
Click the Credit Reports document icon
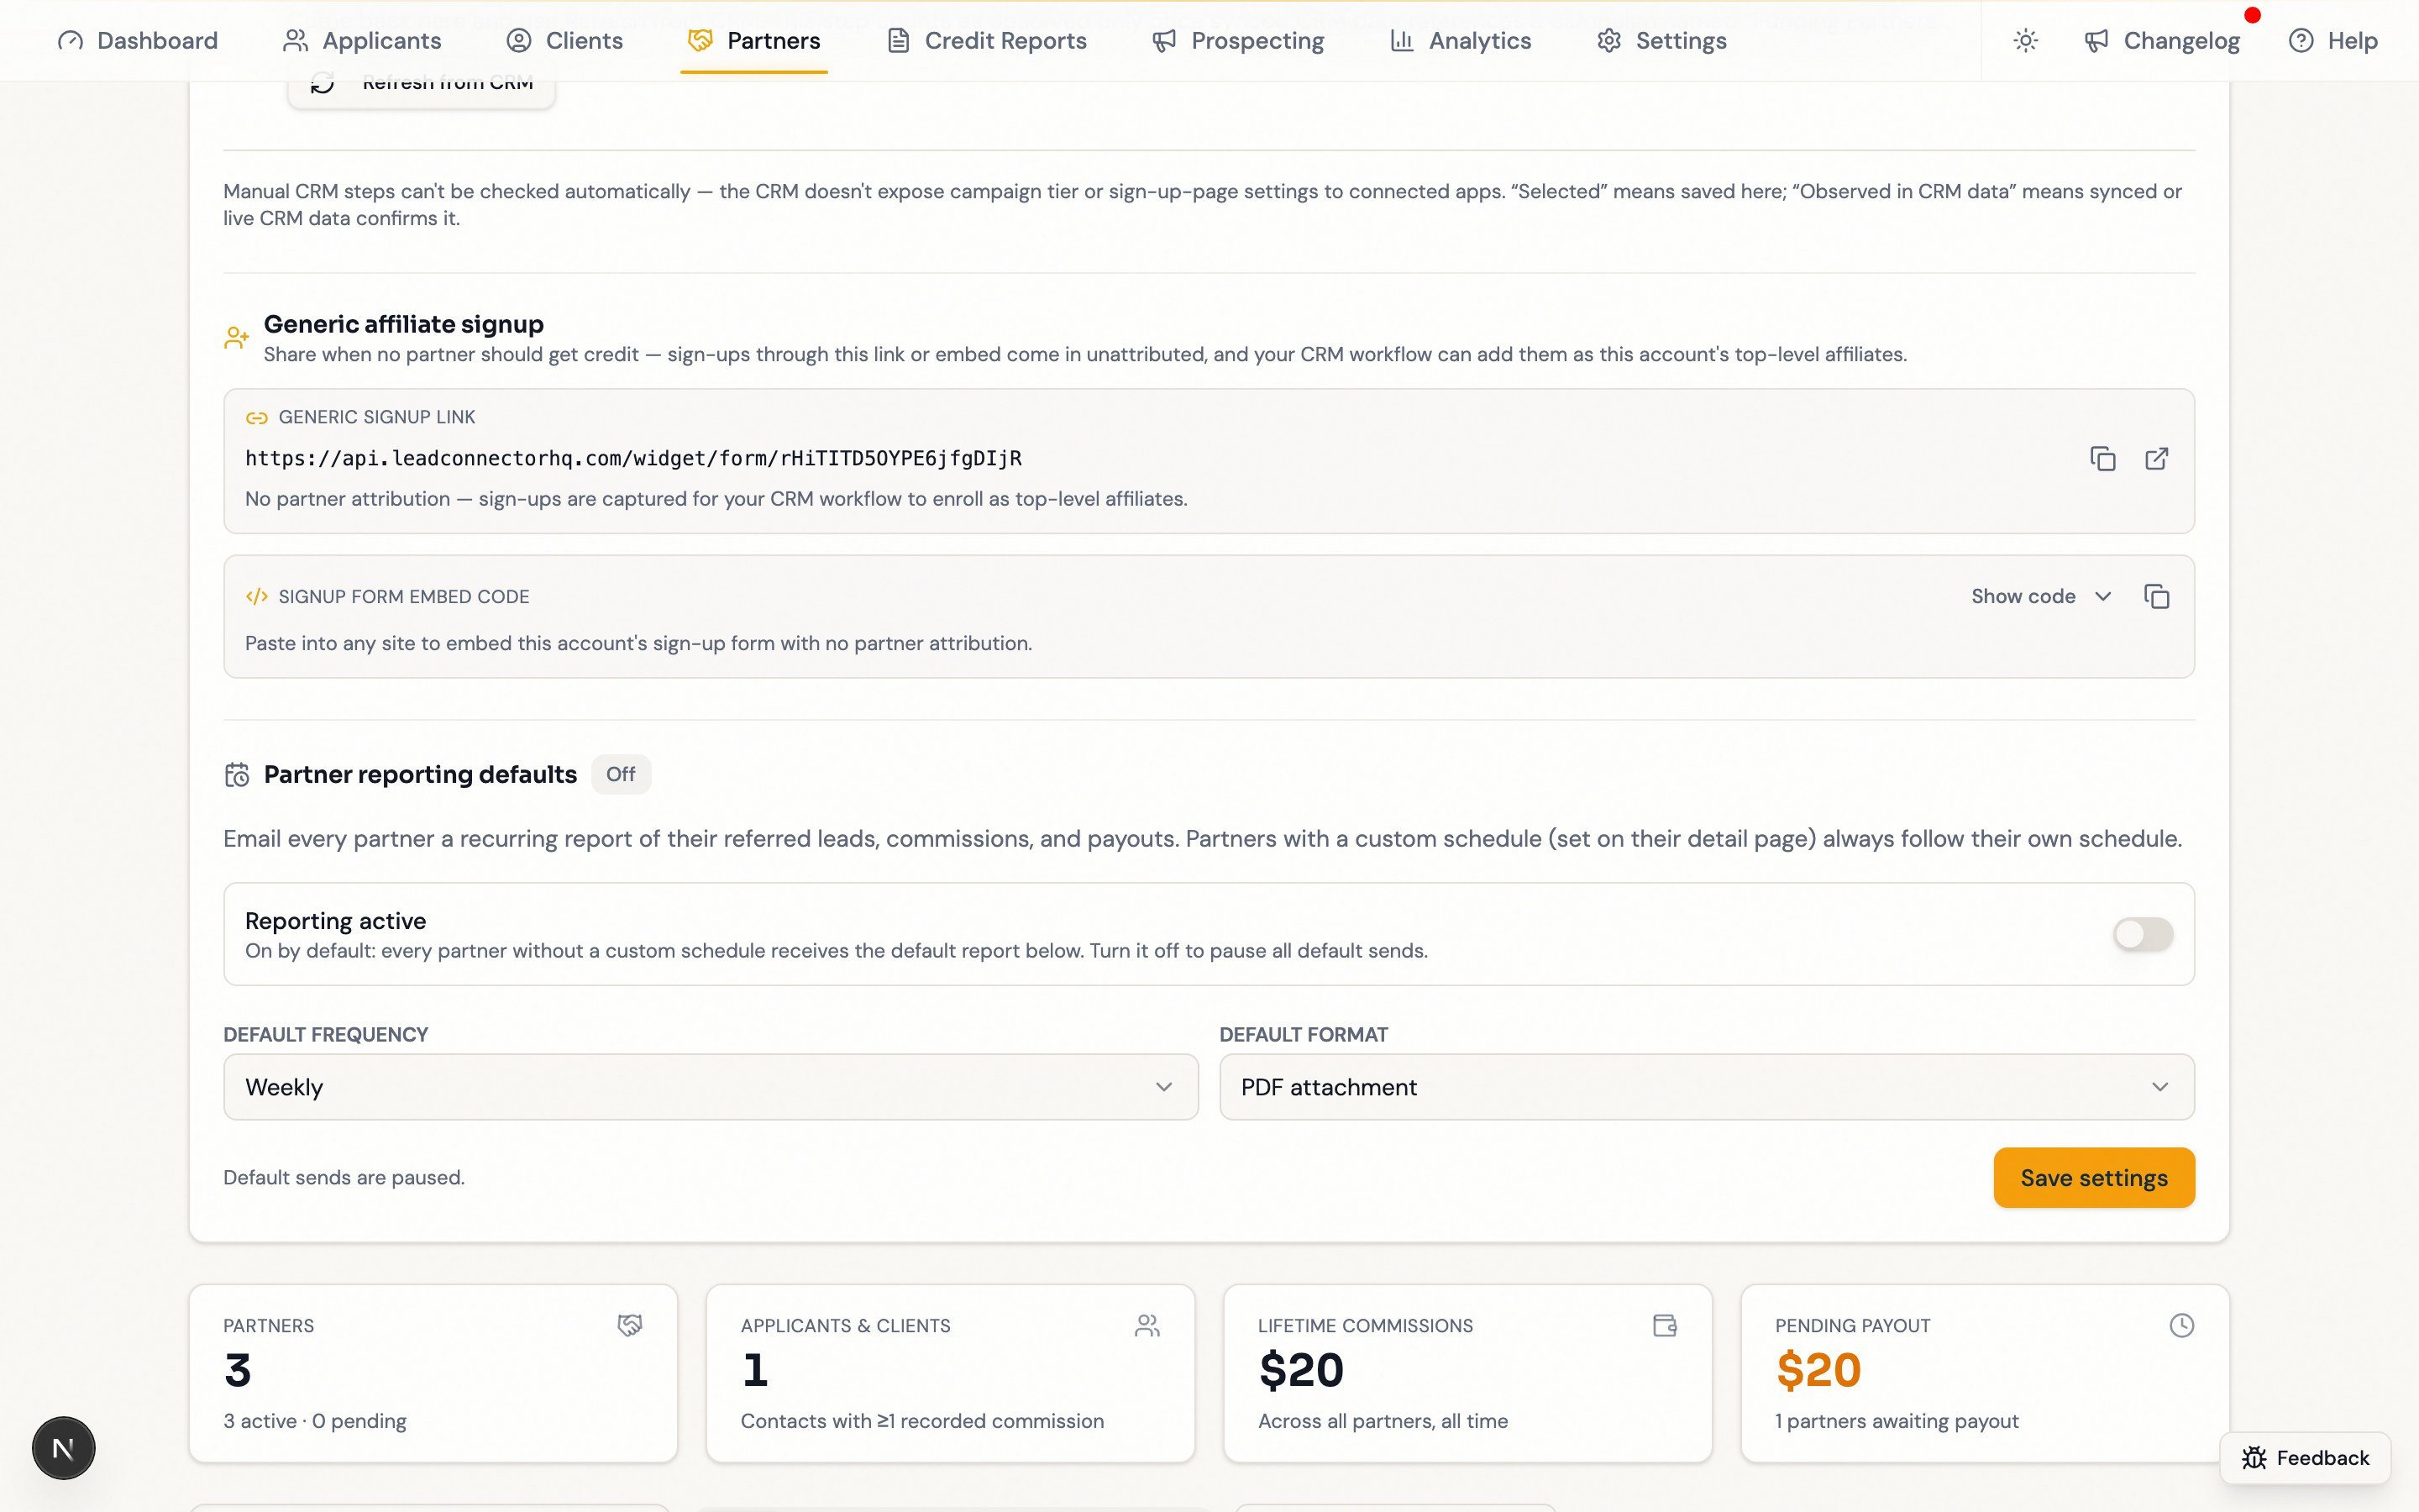click(x=899, y=40)
